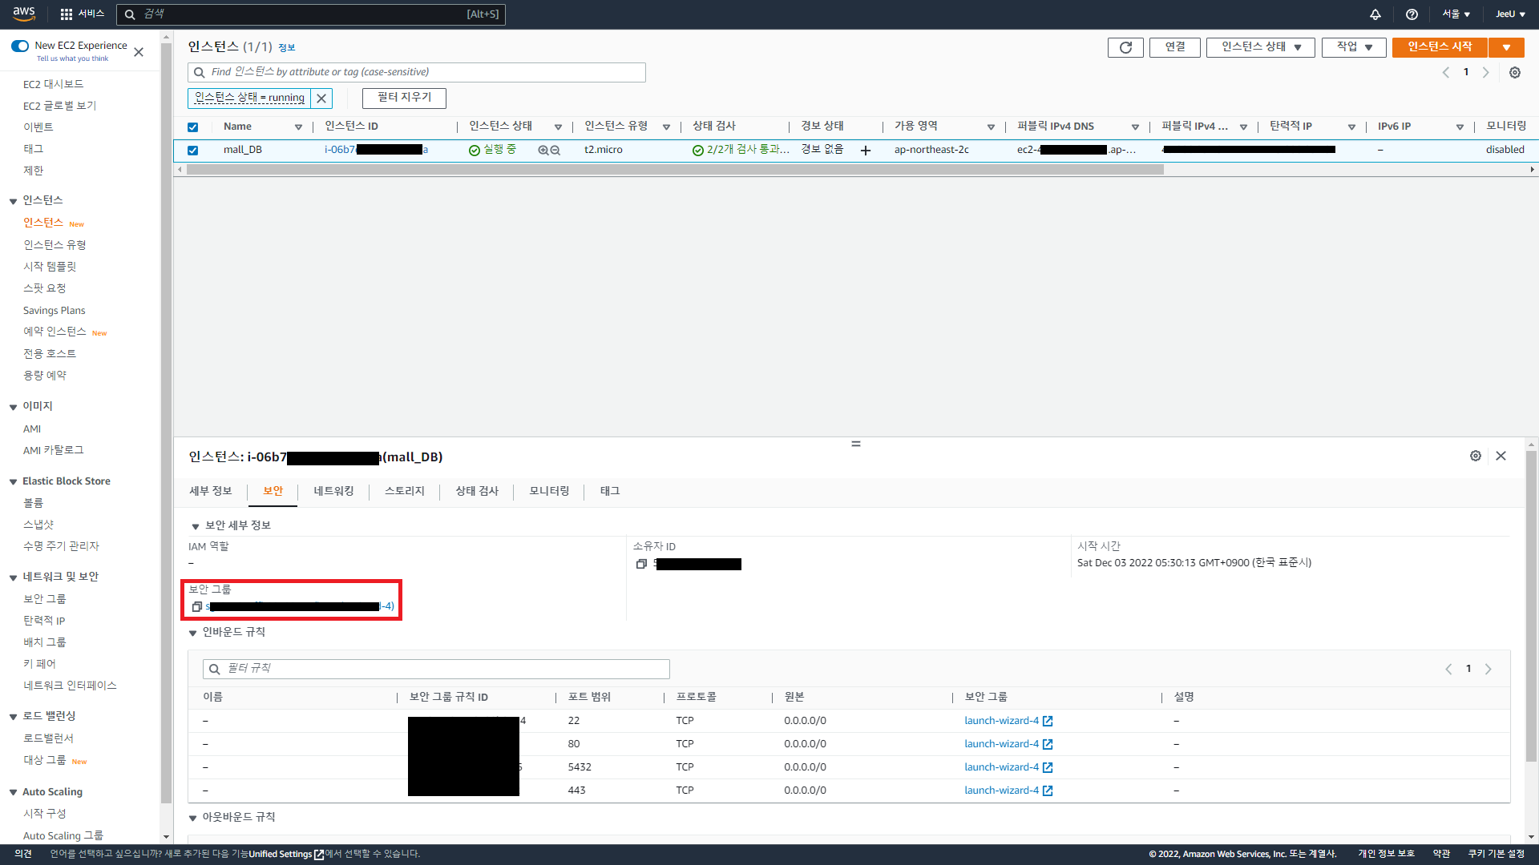1539x865 pixels.
Task: Switch to the 네트워킹 tab
Action: [333, 491]
